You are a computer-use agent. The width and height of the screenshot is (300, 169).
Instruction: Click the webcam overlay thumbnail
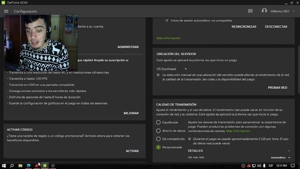coord(41,43)
